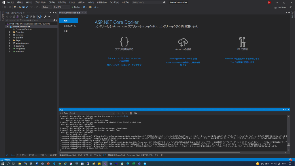295x166 pixels.
Task: Open Word from the Windows taskbar
Action: coord(37,164)
